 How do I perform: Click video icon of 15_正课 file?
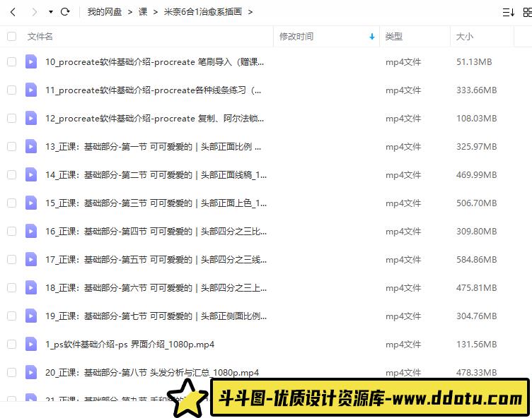point(31,203)
